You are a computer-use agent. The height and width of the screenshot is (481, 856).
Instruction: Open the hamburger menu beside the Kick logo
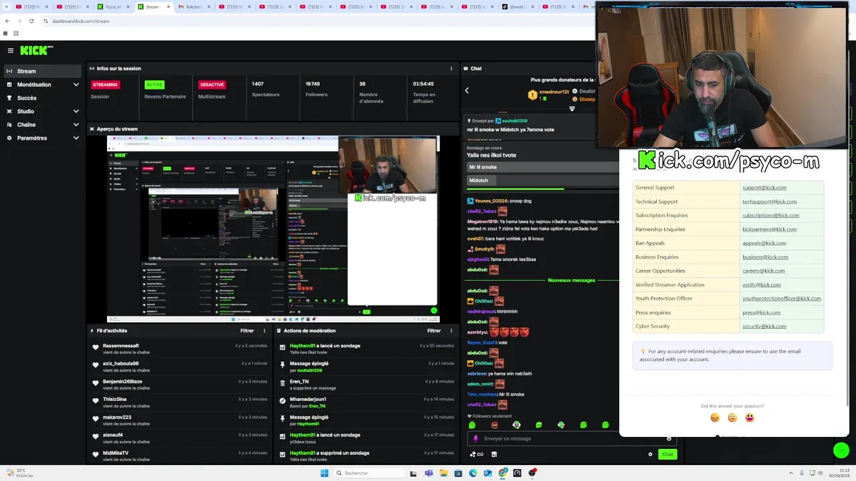click(10, 50)
